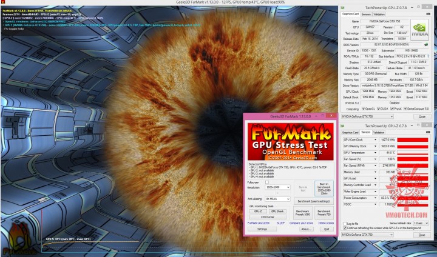Uncheck Continue refreshing while GPU-Z in background

pyautogui.click(x=345, y=228)
